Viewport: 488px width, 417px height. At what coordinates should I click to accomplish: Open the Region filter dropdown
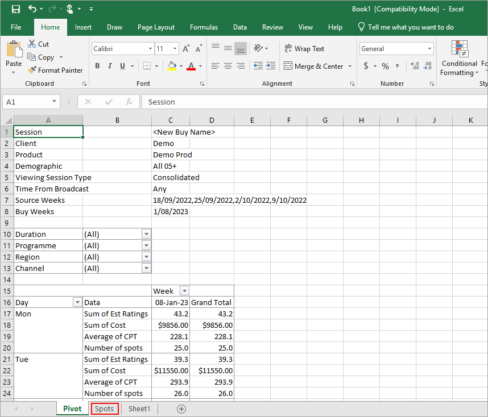pos(146,257)
